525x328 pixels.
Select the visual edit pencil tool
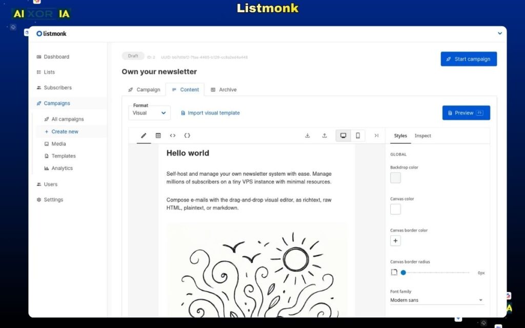pos(144,135)
